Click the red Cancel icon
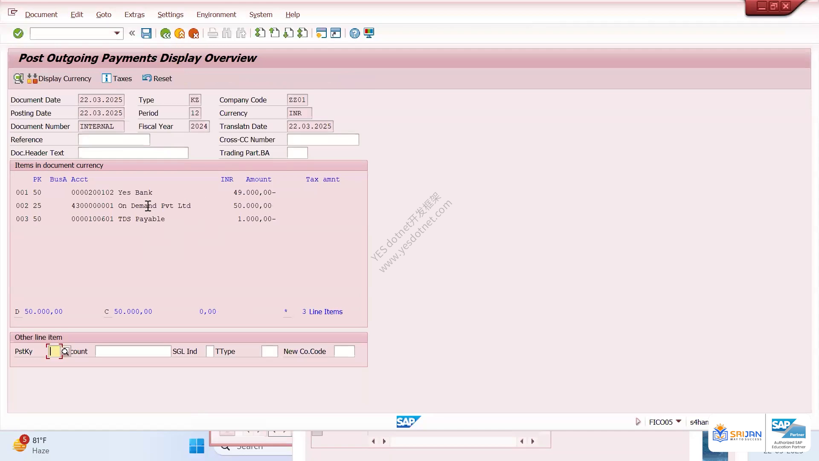 tap(194, 33)
